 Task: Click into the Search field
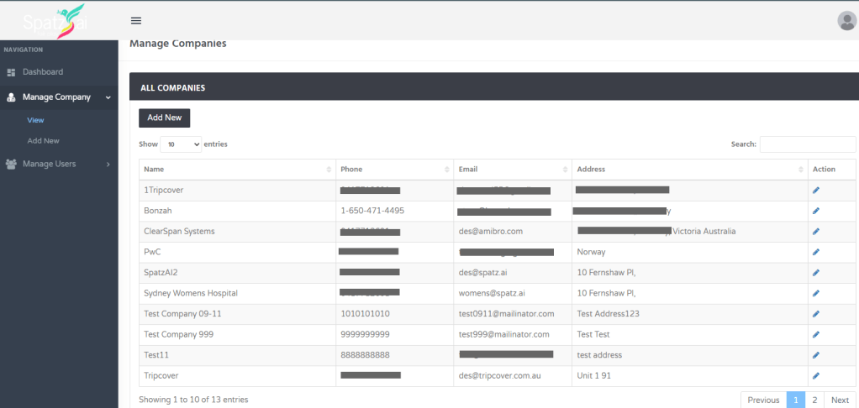tap(807, 144)
